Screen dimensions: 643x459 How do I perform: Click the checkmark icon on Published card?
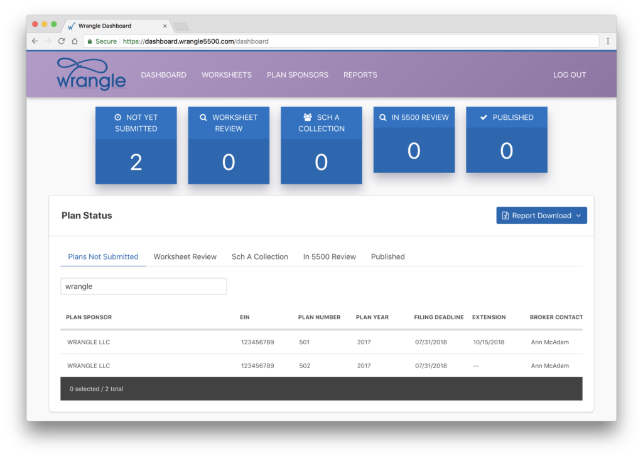[483, 117]
